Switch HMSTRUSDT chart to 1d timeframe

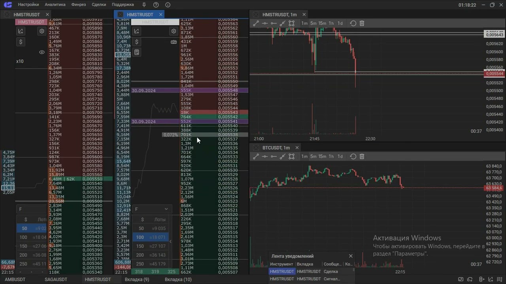pyautogui.click(x=340, y=23)
